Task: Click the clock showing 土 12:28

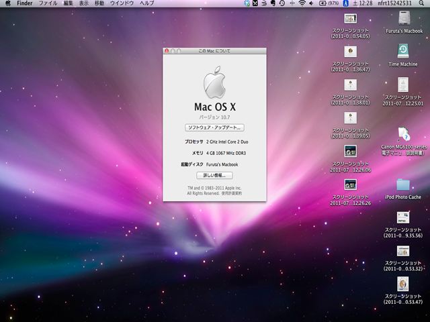Action: coord(362,3)
